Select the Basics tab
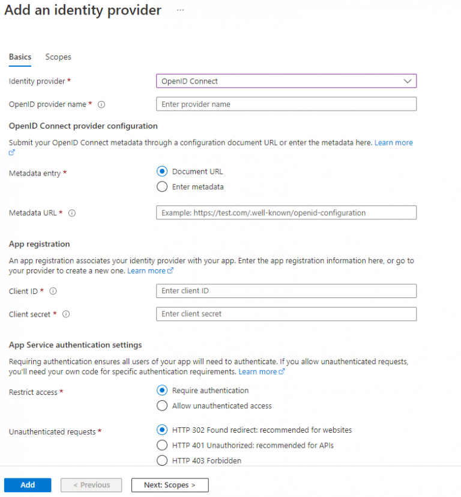 [20, 56]
